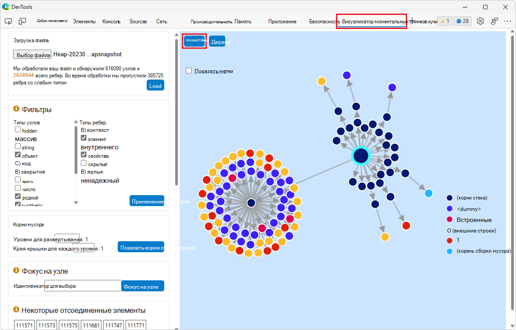The width and height of the screenshot is (516, 330).
Task: Select the center node of the circular cluster
Action: [x=251, y=203]
